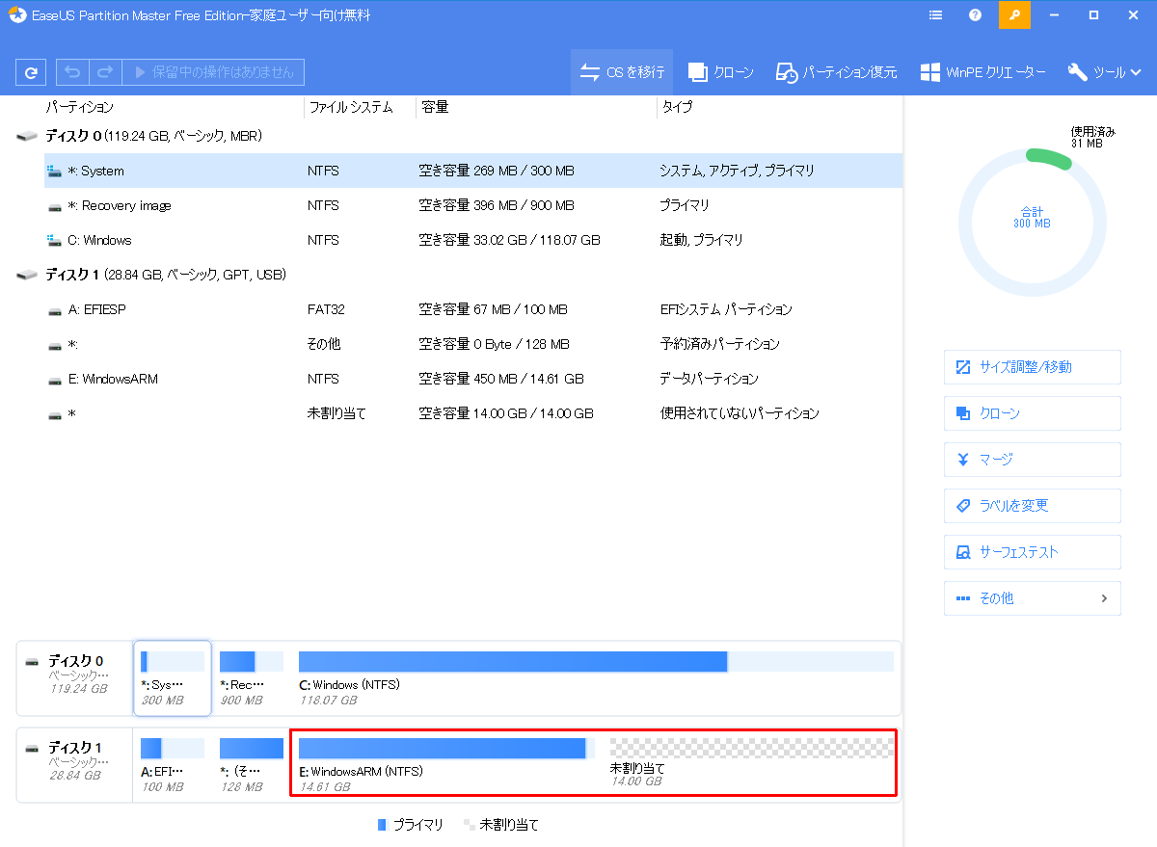Viewport: 1157px width, 847px height.
Task: Start the WinPE クリエーター tool
Action: coord(982,72)
